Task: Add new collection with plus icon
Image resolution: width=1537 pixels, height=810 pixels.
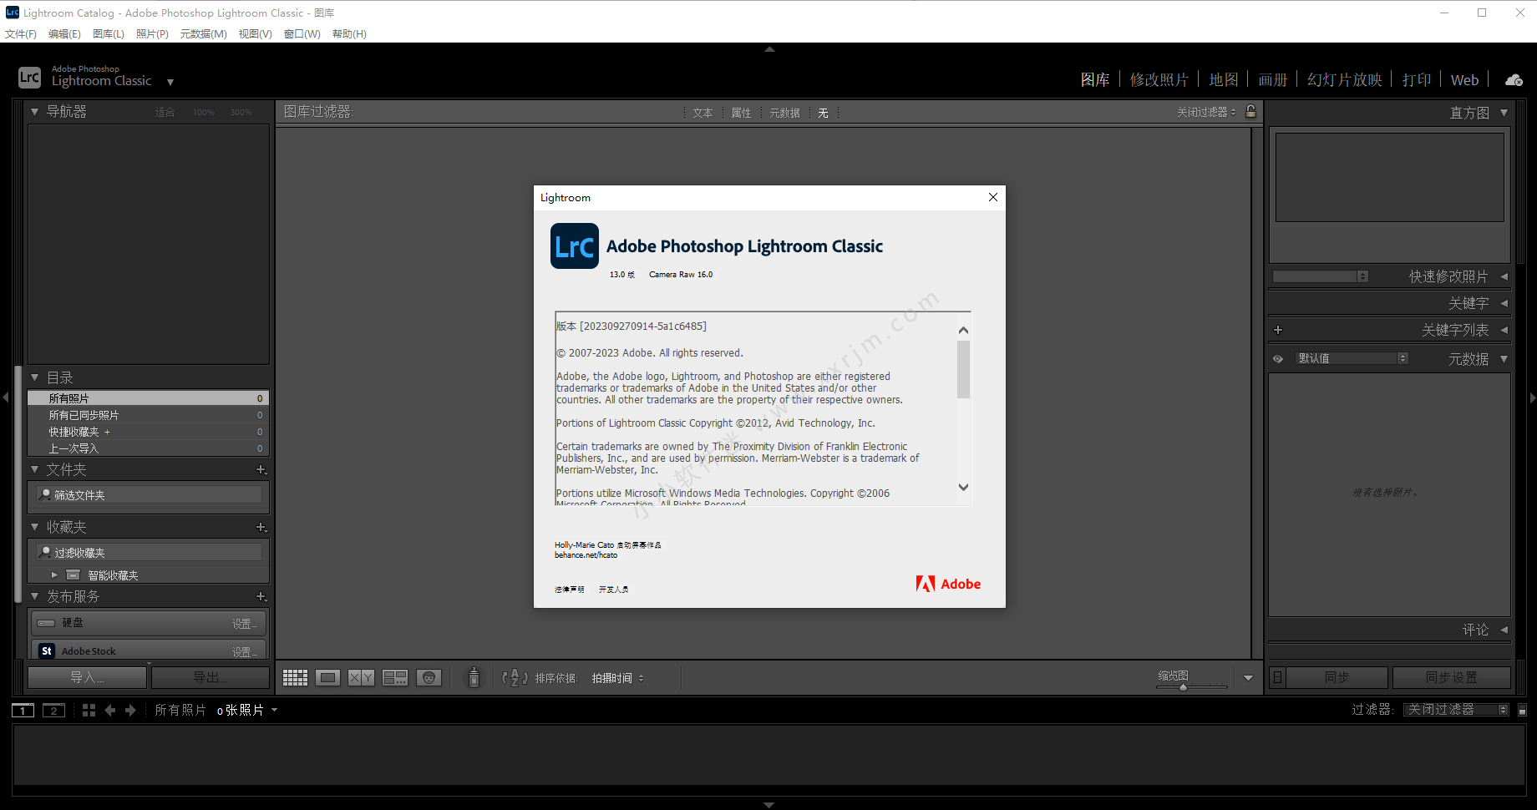Action: tap(261, 528)
